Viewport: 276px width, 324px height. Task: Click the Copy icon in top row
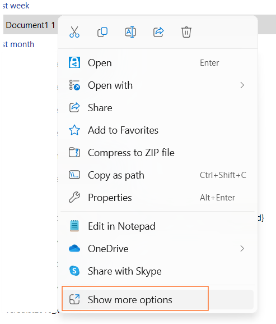coord(102,32)
